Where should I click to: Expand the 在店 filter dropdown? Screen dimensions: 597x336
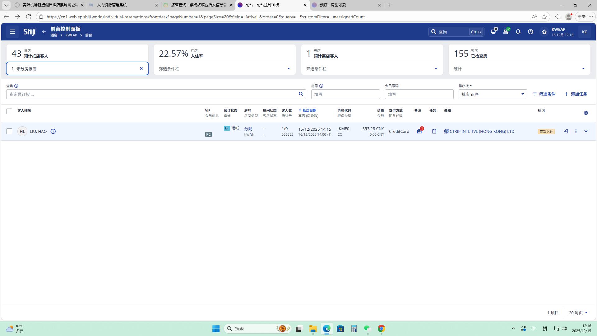click(x=288, y=68)
